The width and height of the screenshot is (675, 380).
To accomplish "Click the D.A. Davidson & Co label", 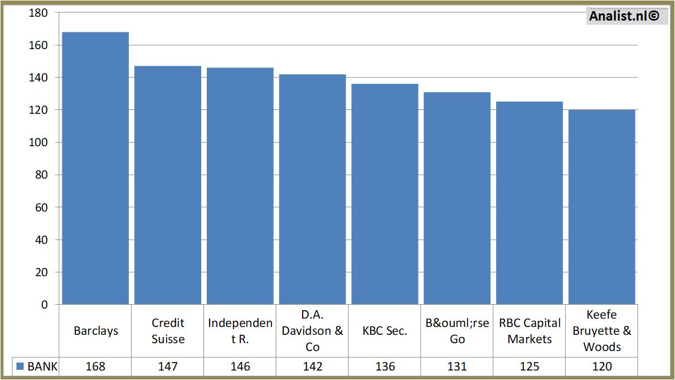I will click(x=312, y=331).
